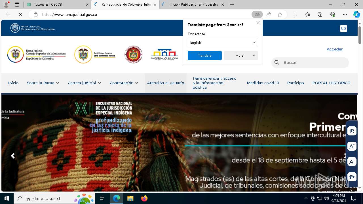Open a new browser tab
Image resolution: width=363 pixels, height=204 pixels.
[232, 5]
